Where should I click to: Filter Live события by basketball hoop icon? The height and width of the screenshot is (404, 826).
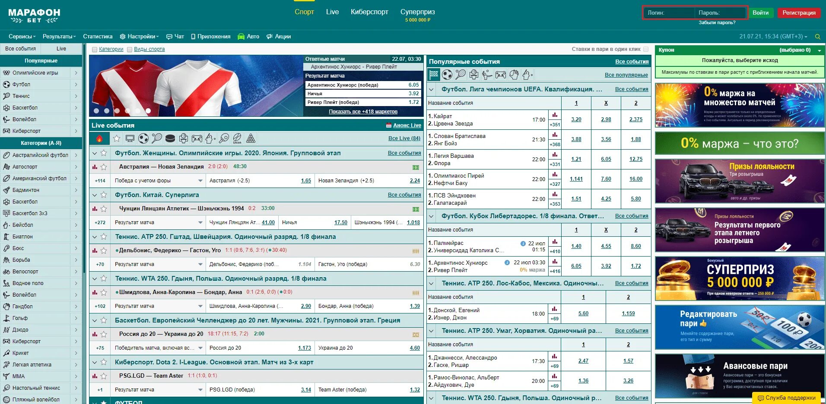(184, 138)
